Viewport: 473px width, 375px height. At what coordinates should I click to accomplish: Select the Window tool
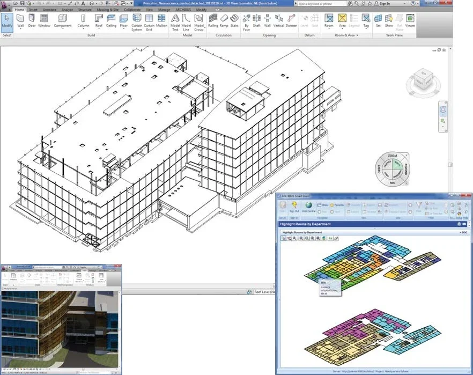coord(44,21)
